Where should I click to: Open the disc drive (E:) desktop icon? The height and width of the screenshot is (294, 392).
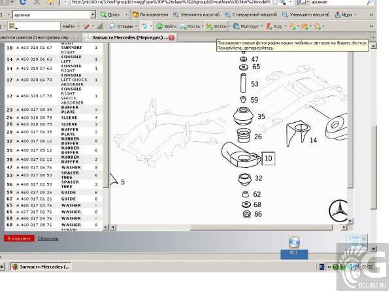[x=293, y=244]
